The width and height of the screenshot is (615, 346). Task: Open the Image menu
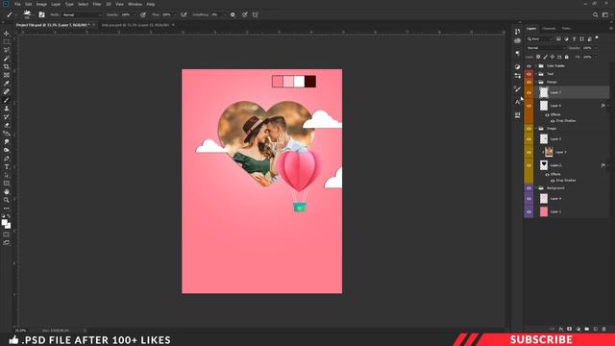pos(41,4)
